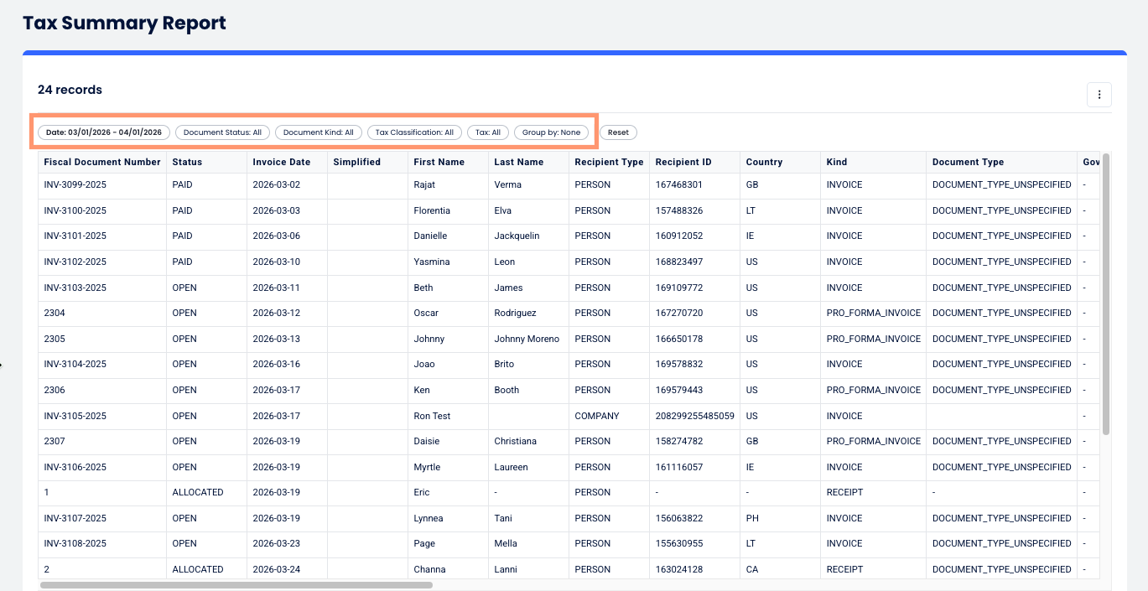Image resolution: width=1148 pixels, height=591 pixels.
Task: Select the PRO_FORMA_INVOICE row numbered 2304
Action: point(335,313)
